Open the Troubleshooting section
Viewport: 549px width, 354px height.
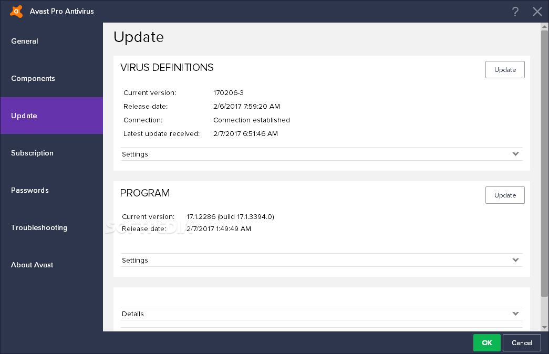(51, 227)
